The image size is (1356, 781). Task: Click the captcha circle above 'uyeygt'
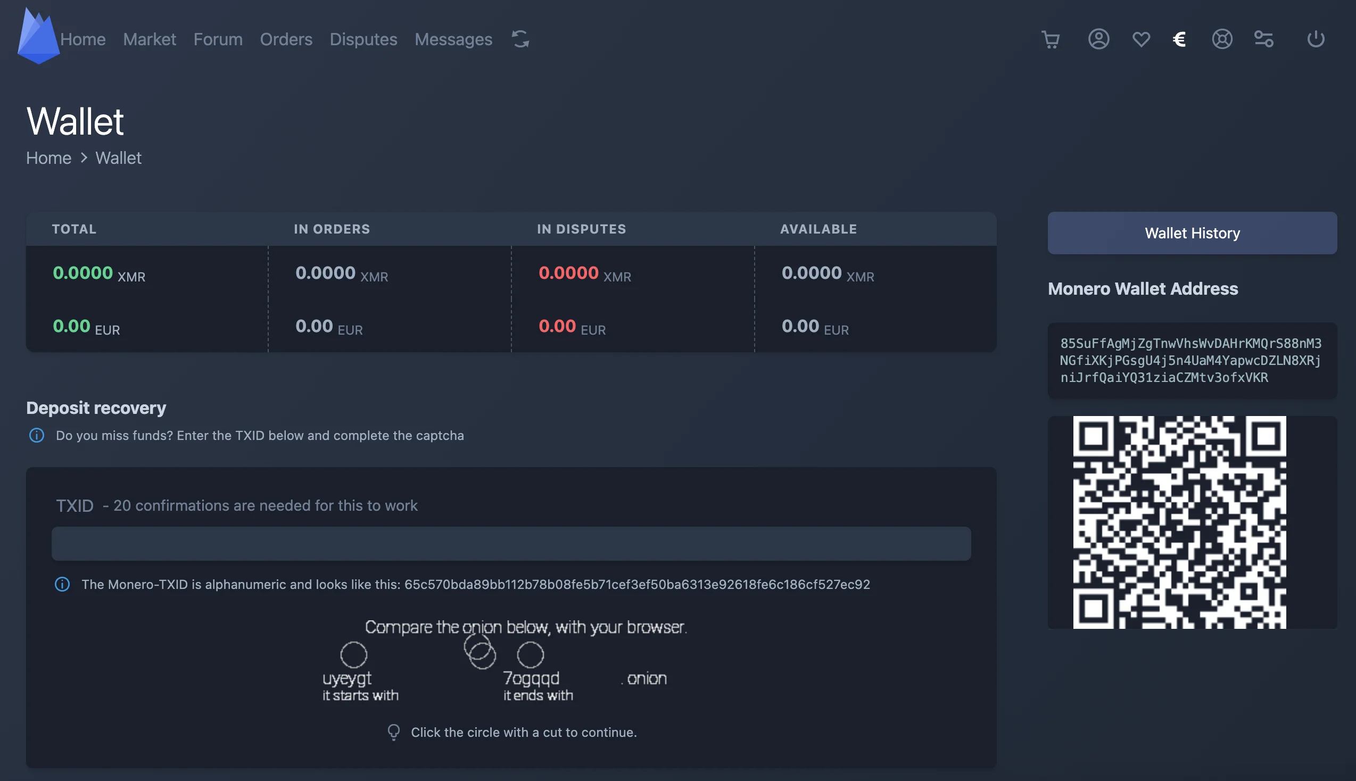tap(353, 654)
